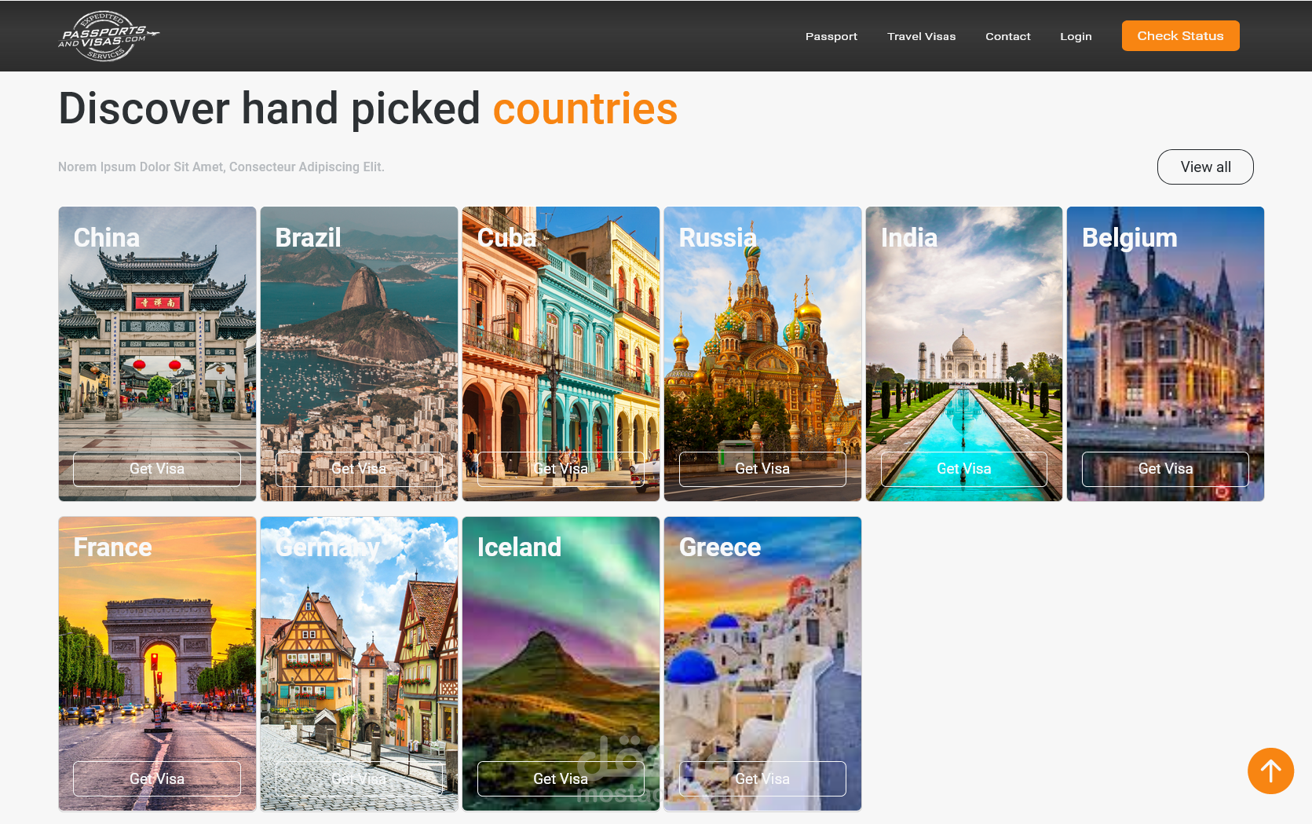Open the Travel Visas menu

[921, 36]
